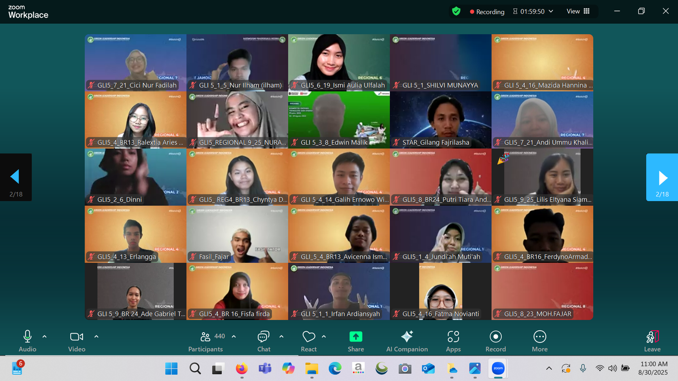
Task: Expand the video options caret
Action: coord(96,337)
